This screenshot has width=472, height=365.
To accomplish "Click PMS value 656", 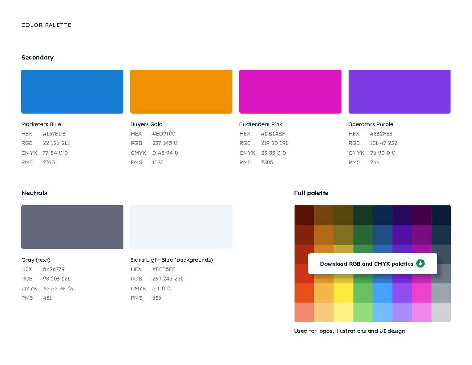I will tap(157, 298).
